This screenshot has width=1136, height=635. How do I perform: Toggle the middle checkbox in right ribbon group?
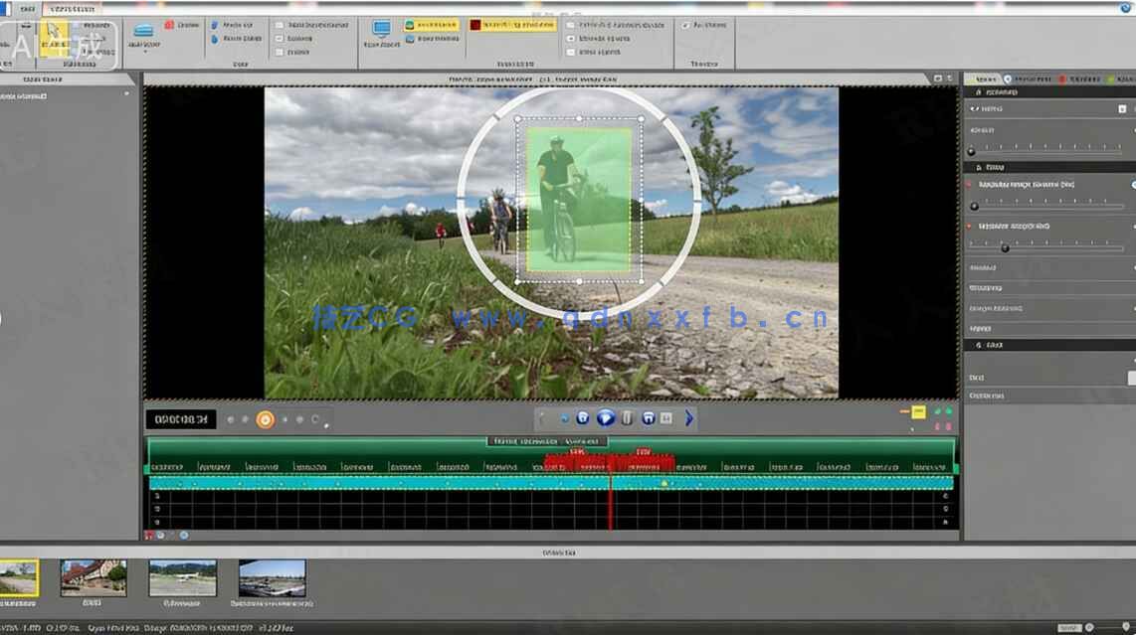point(570,39)
